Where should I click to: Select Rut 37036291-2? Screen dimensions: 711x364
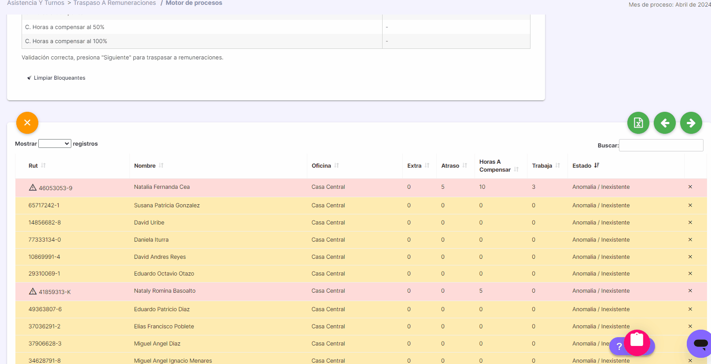[x=44, y=327]
